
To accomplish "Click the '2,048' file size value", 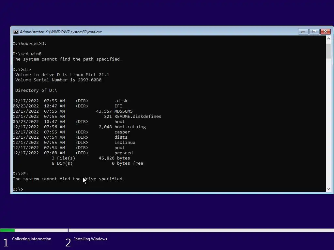I will [105, 127].
